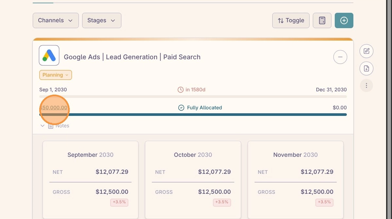Click the Fully Allocated status label
The width and height of the screenshot is (392, 219).
[205, 108]
